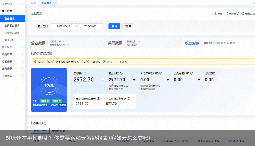Click the 未对账 circular status indicator
Viewport: 255px width, 146px height.
(49, 85)
